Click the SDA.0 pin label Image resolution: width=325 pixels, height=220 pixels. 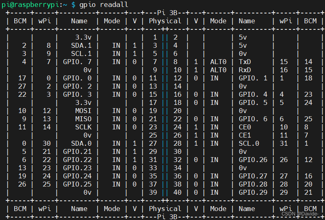81,143
